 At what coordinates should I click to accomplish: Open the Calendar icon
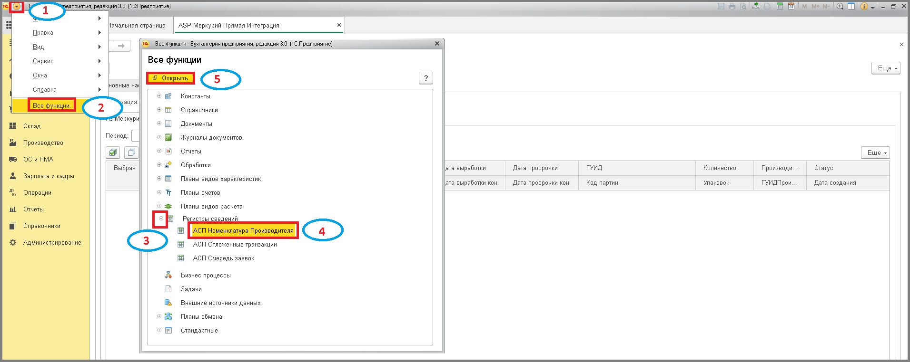coord(791,6)
